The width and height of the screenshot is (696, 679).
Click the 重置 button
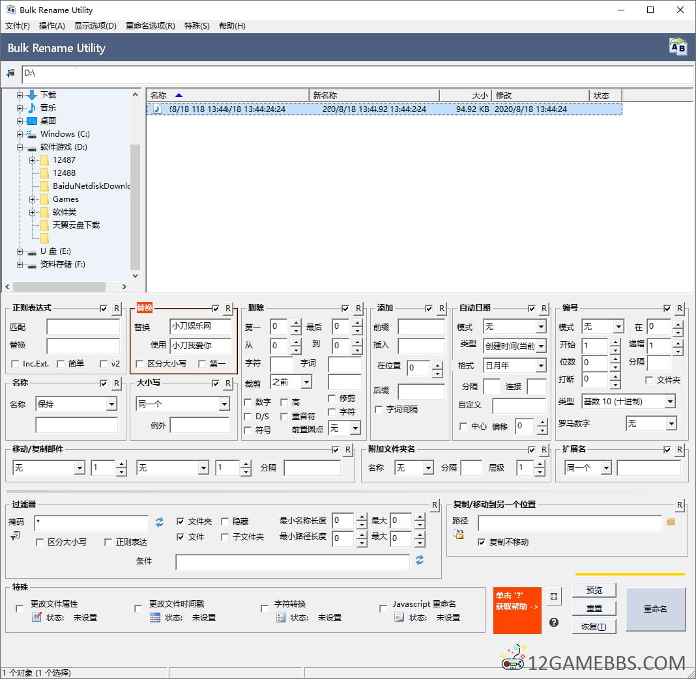pos(594,609)
